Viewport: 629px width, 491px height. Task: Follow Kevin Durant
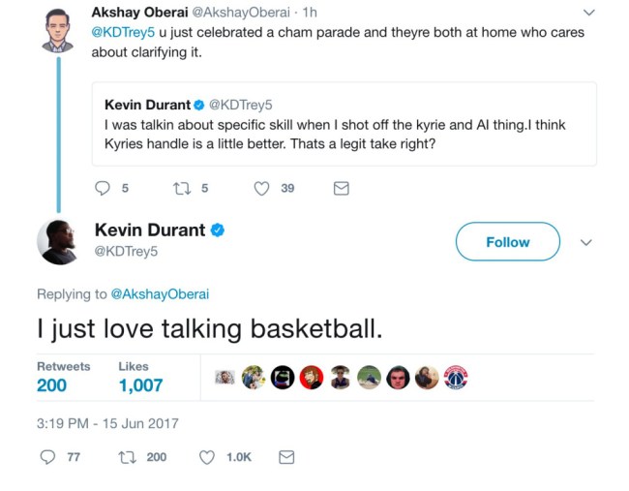pyautogui.click(x=507, y=242)
